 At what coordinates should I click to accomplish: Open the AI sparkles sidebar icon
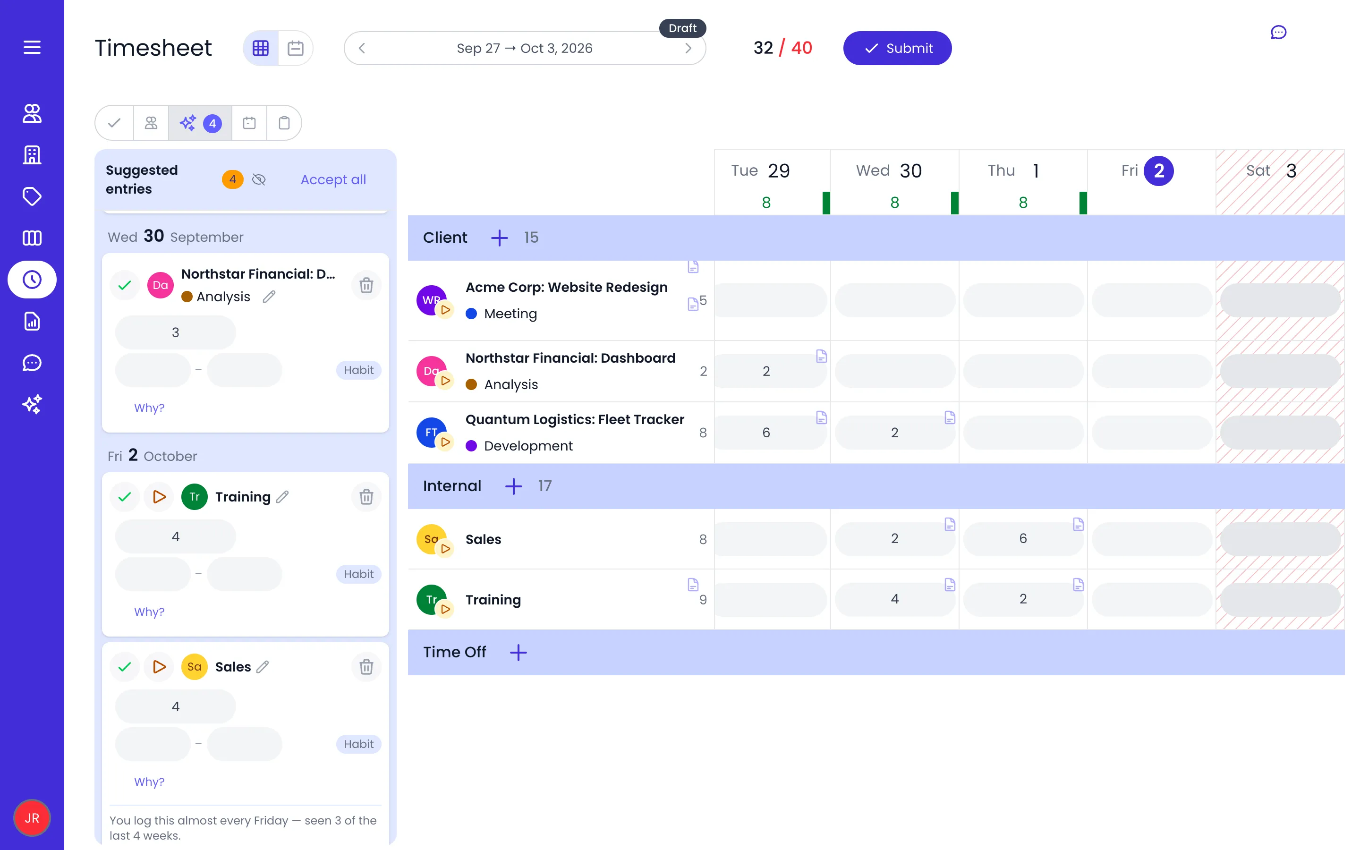tap(32, 404)
